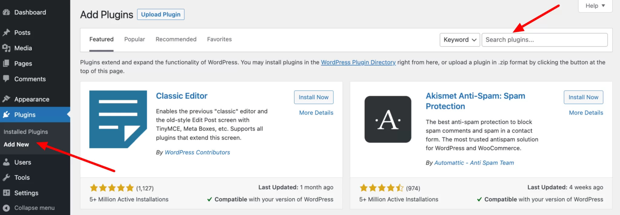Click the Classic Editor five-star rating
This screenshot has width=620, height=215.
112,188
